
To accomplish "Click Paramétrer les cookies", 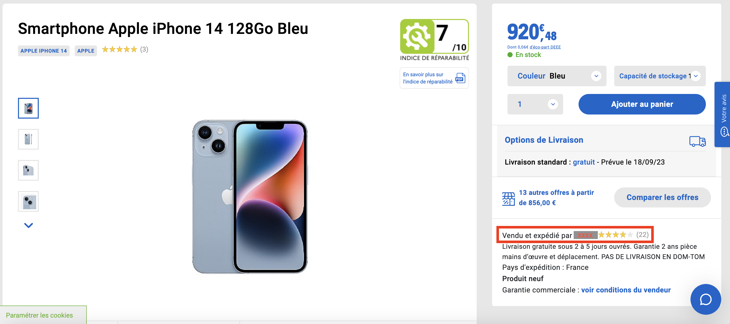I will [x=39, y=315].
